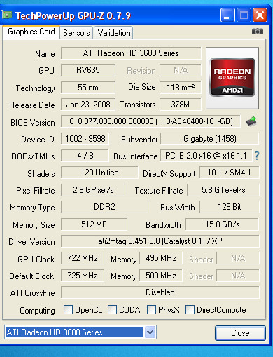Click the Driver Version ati2mtag field
Viewport: 273px width, 357px height.
point(160,241)
